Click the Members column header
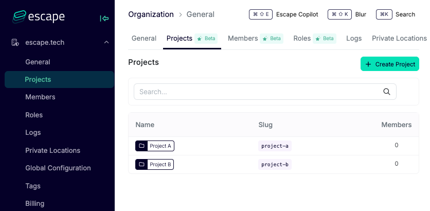Image resolution: width=430 pixels, height=211 pixels. [x=397, y=125]
